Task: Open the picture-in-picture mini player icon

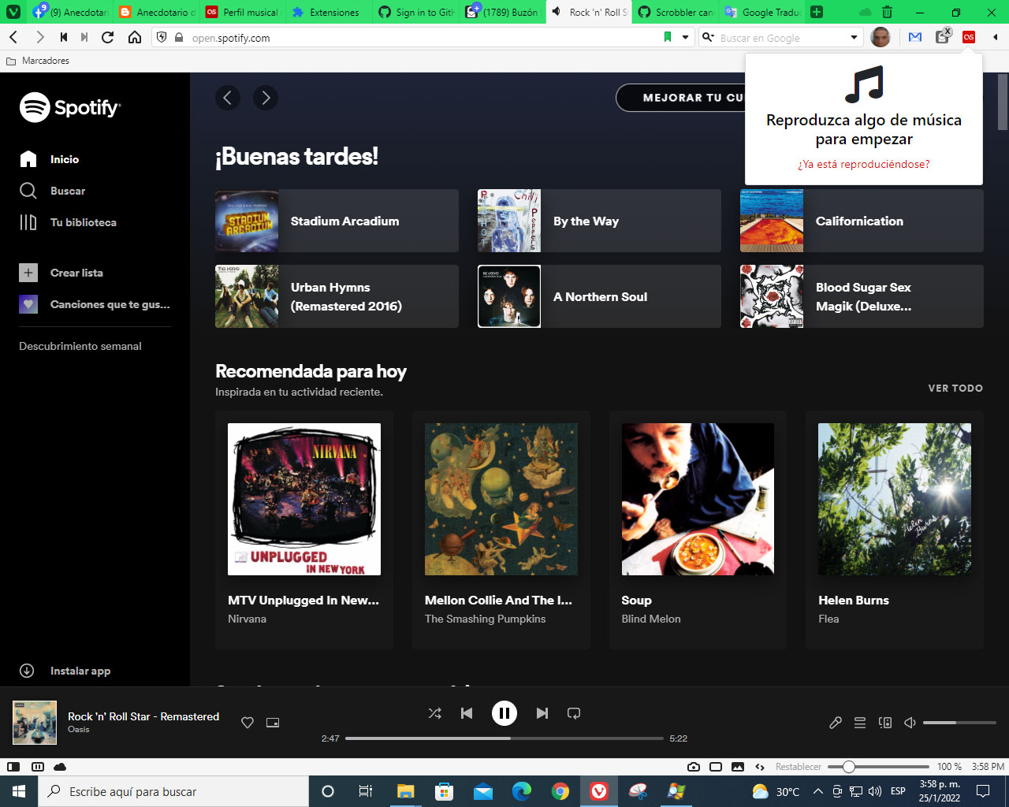Action: pyautogui.click(x=273, y=723)
